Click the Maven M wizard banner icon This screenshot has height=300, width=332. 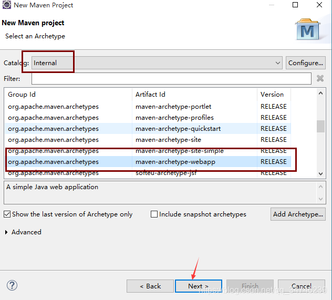point(307,29)
